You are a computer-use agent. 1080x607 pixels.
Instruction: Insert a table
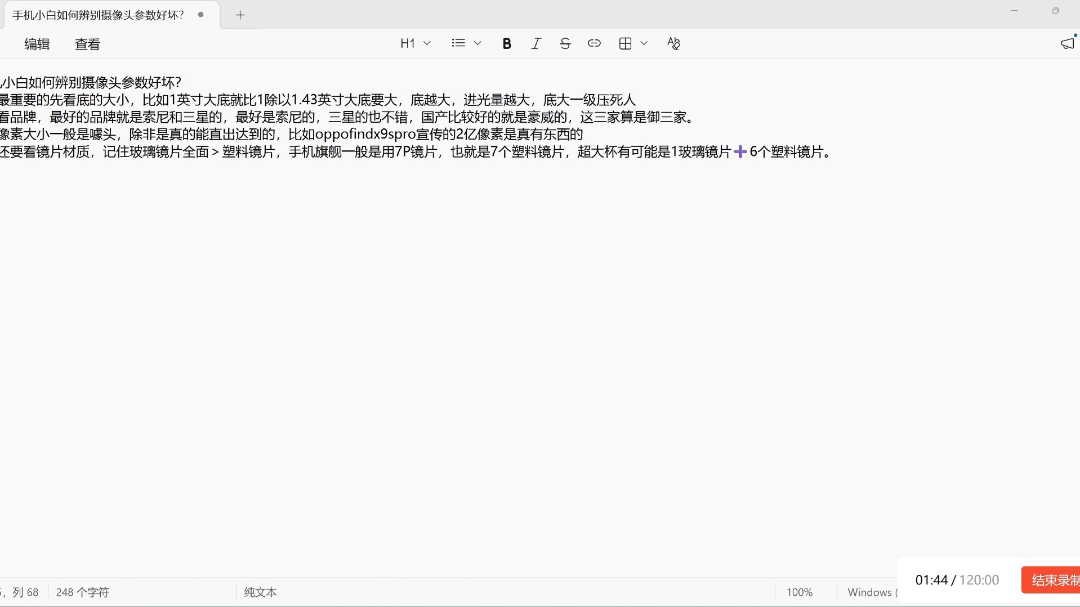(x=625, y=43)
